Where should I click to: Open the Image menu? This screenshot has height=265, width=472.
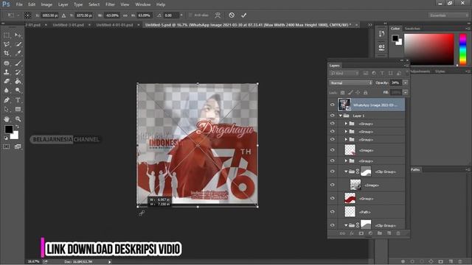(x=46, y=4)
